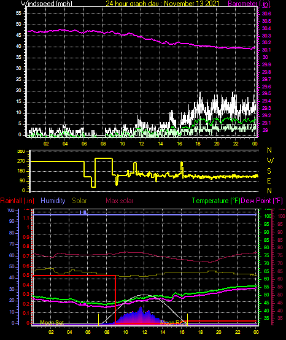Click the Moon Rise marker label

pos(173,323)
